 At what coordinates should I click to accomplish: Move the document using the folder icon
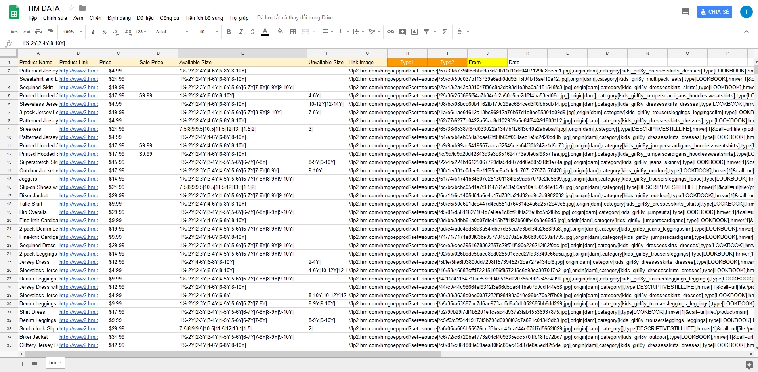82,8
